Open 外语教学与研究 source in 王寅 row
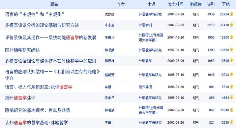The height and width of the screenshot is (128, 236). (x=150, y=123)
